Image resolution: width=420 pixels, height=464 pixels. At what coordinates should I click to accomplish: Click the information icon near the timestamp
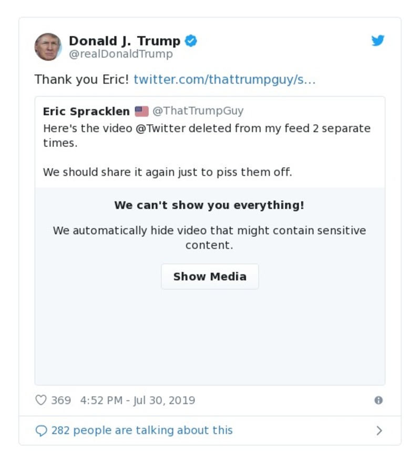378,401
